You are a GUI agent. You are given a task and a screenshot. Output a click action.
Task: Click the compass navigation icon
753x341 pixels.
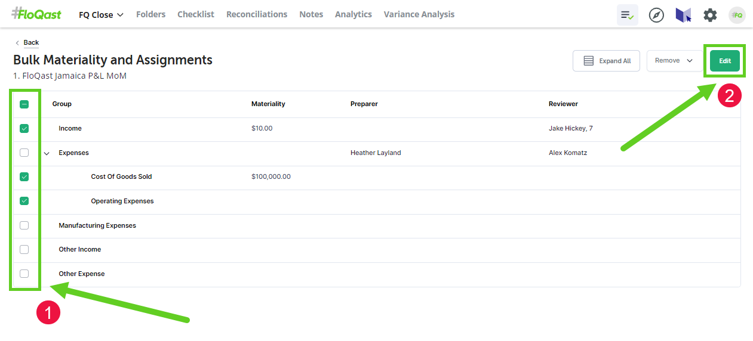click(x=656, y=15)
